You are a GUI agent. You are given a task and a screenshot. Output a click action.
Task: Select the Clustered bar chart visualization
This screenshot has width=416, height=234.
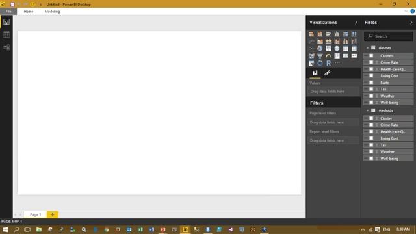328,34
